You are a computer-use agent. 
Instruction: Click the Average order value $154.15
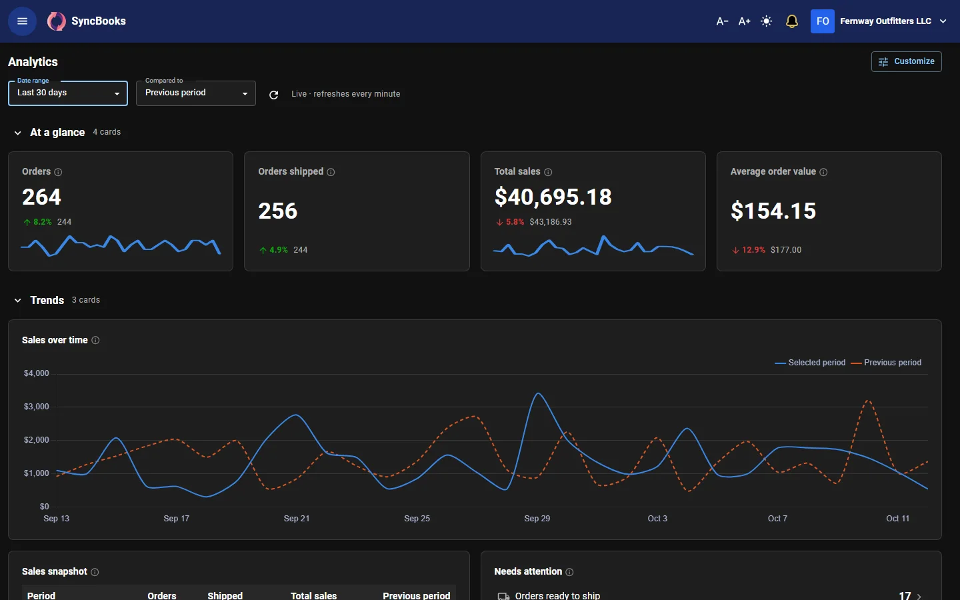tap(773, 211)
